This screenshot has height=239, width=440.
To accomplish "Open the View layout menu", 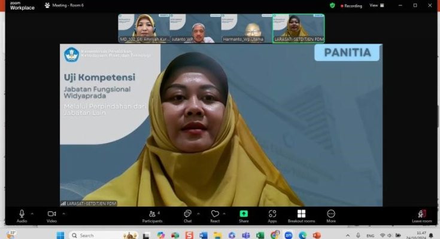I will coord(375,5).
